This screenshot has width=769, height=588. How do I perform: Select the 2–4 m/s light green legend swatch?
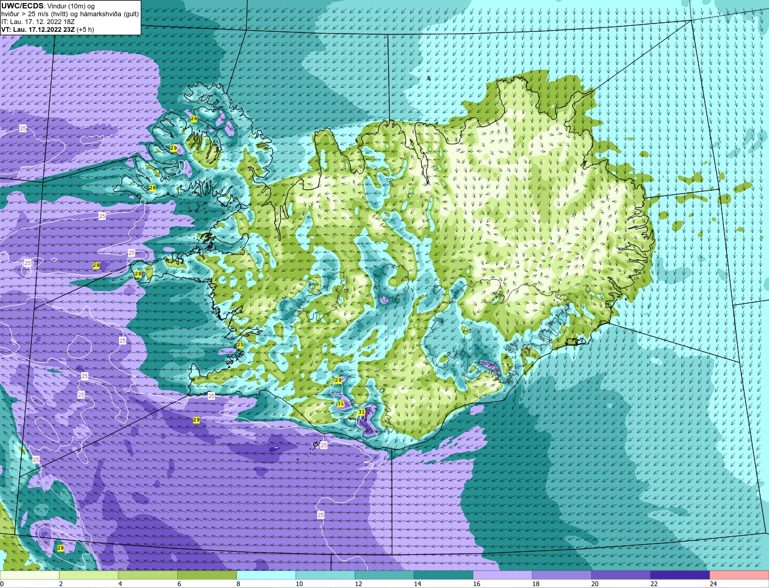pyautogui.click(x=90, y=575)
